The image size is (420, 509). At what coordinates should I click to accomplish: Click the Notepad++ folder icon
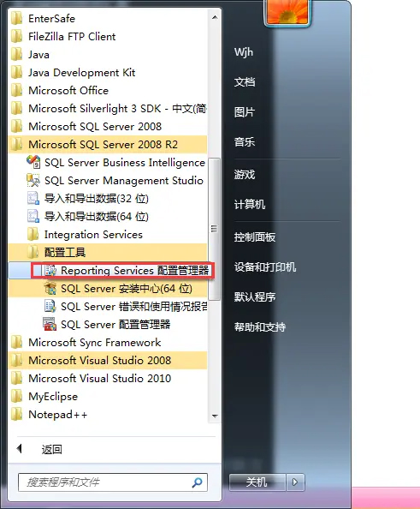pyautogui.click(x=17, y=414)
